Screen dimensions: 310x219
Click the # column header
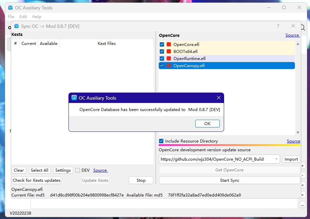click(15, 44)
